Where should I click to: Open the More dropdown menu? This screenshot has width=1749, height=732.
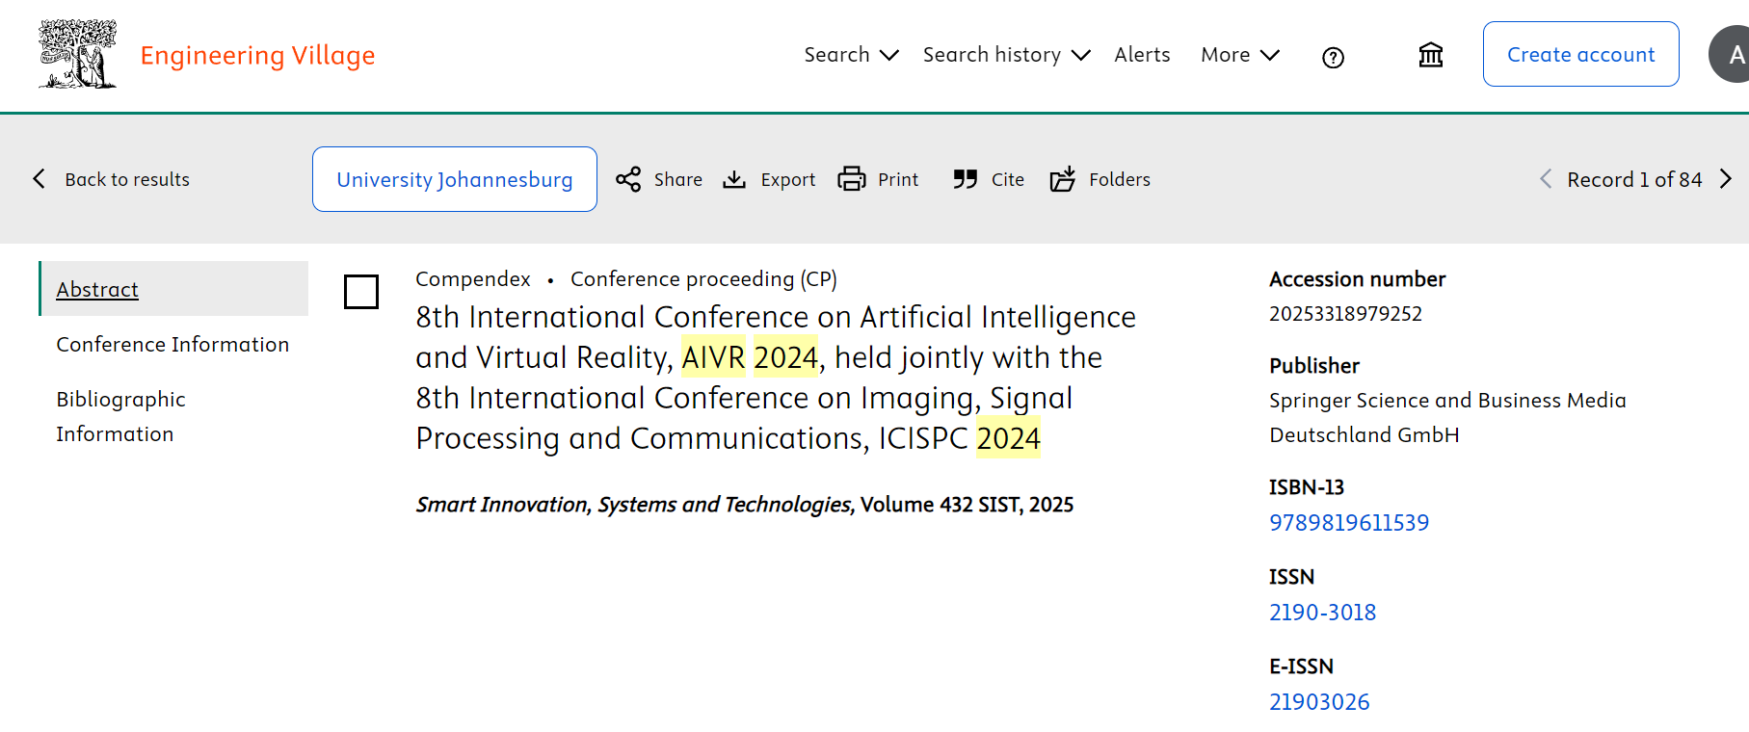1239,55
